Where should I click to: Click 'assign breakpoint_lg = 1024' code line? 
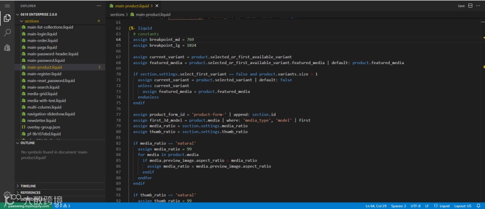coord(164,45)
